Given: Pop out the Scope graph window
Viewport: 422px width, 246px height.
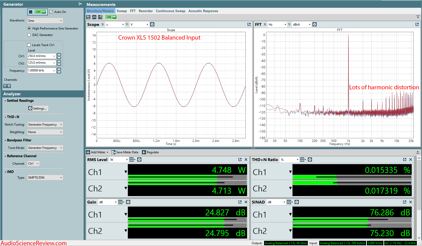Looking at the screenshot, I should (x=249, y=24).
